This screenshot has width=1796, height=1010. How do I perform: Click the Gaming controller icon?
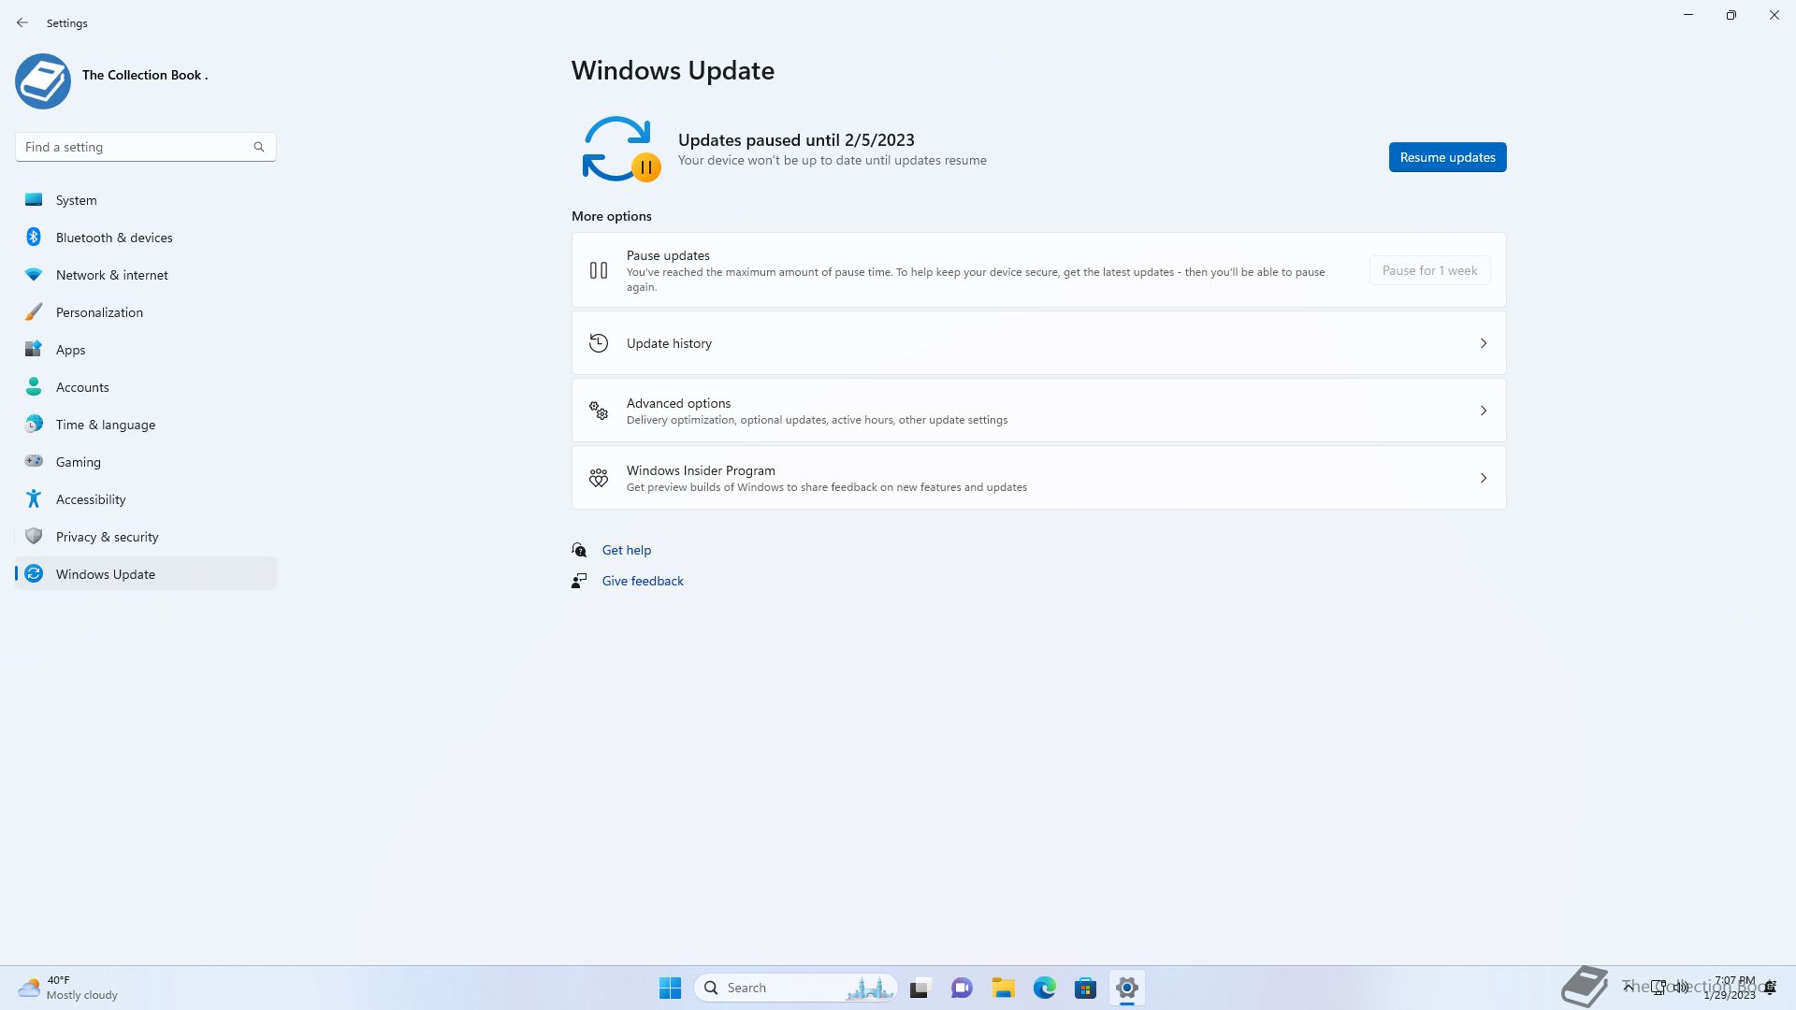click(x=34, y=460)
